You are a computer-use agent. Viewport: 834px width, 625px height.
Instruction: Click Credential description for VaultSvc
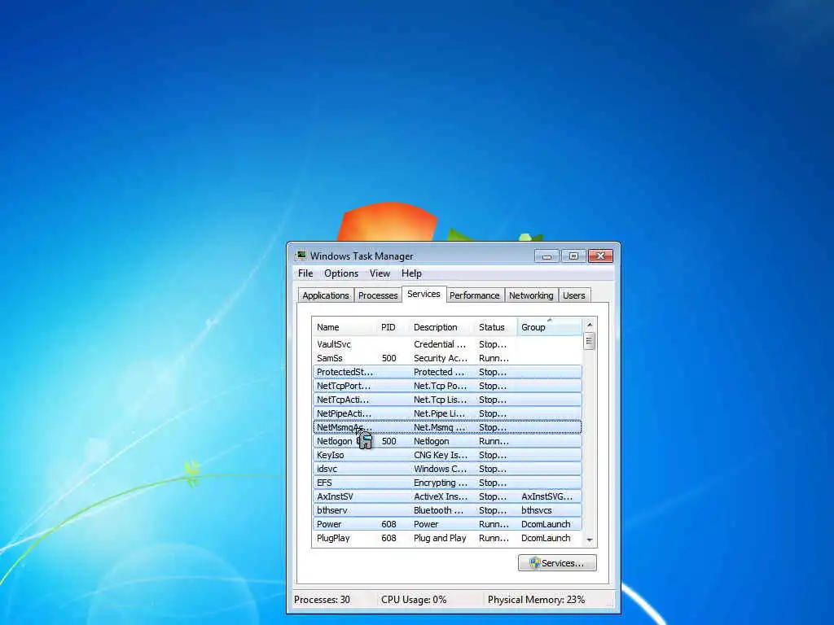pyautogui.click(x=440, y=344)
